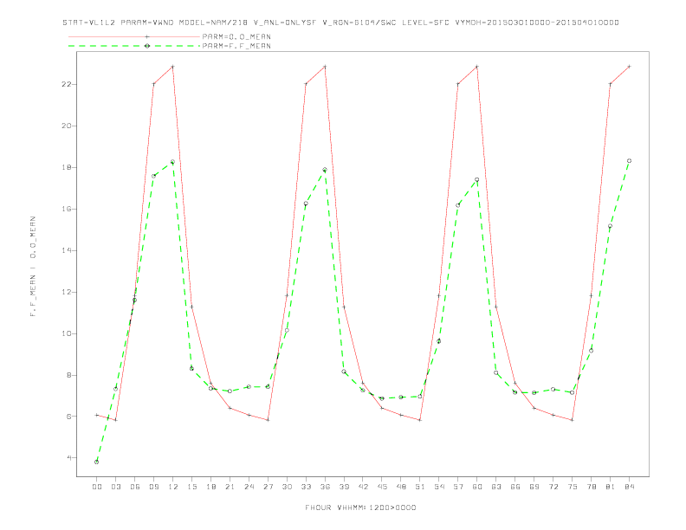The width and height of the screenshot is (686, 530).
Task: Click x-axis tick label 66
Action: (x=515, y=487)
